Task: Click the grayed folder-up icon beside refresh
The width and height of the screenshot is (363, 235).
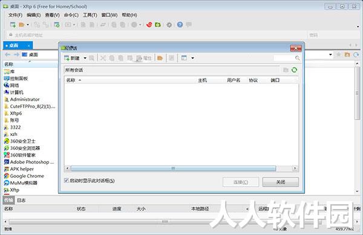Action: point(286,70)
